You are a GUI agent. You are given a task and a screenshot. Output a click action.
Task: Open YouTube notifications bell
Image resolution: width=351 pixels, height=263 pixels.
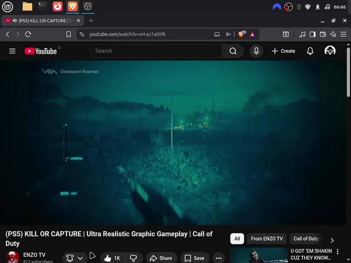point(310,51)
